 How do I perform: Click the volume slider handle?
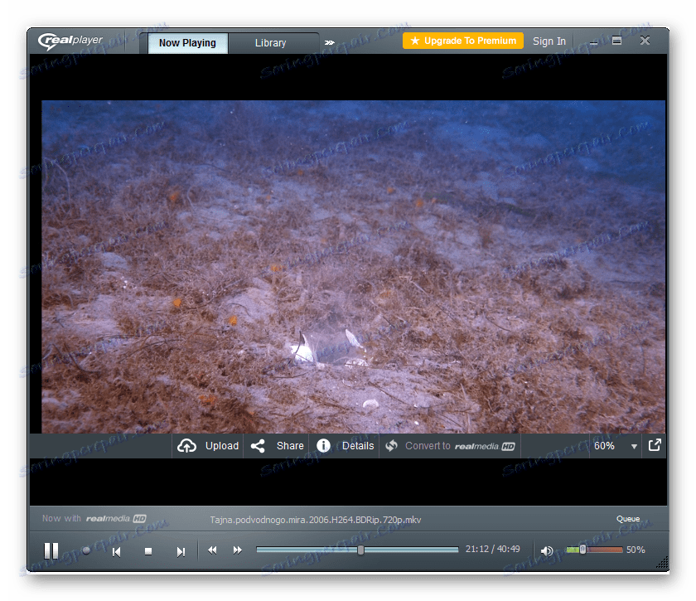click(x=582, y=550)
